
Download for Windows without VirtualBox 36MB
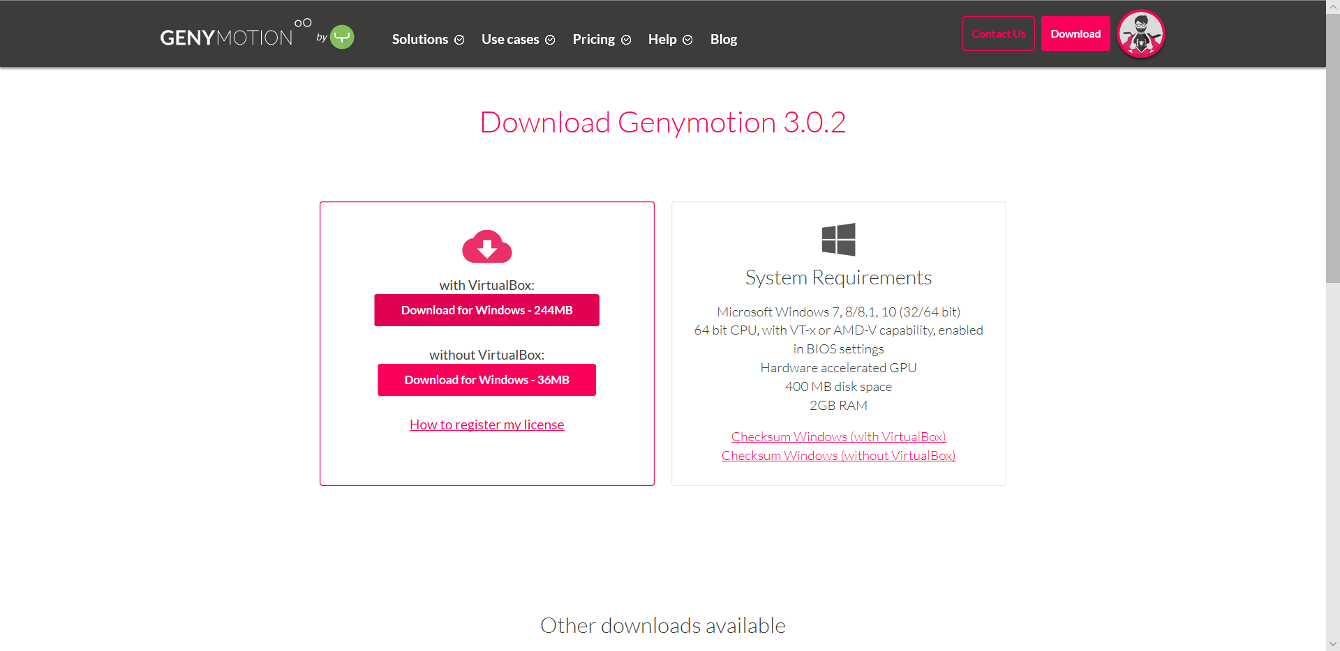(487, 380)
